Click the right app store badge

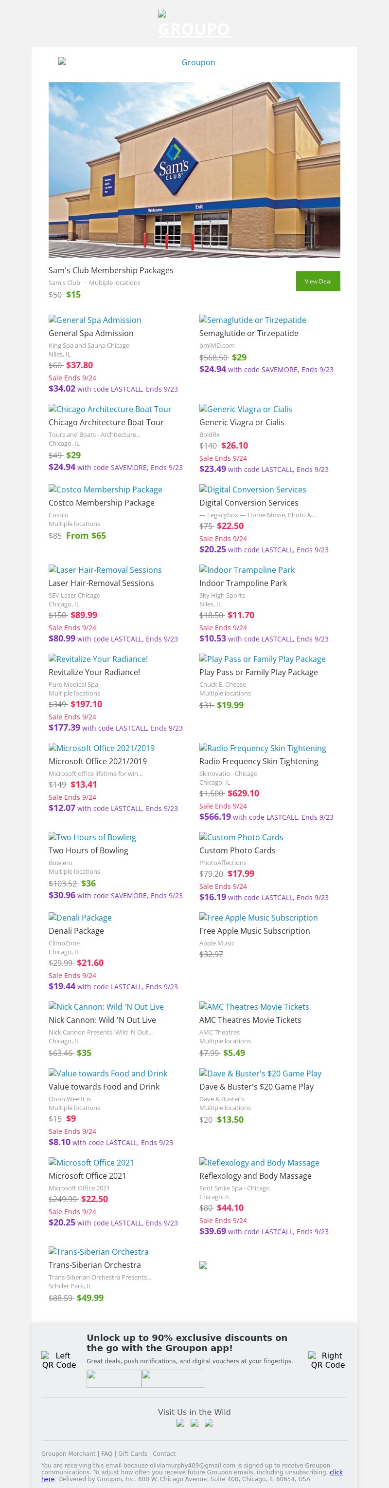(x=173, y=1379)
